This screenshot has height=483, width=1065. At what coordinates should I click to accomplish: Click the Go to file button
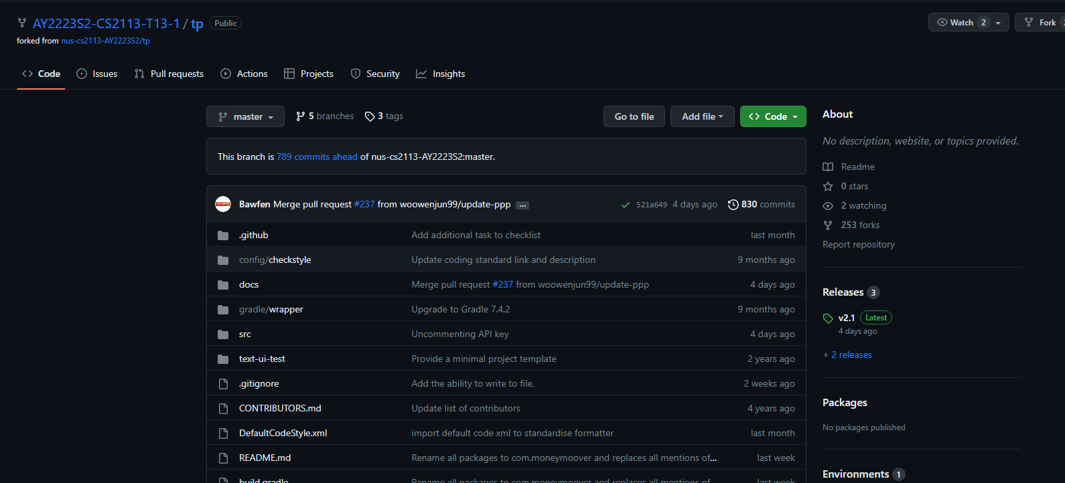point(634,116)
